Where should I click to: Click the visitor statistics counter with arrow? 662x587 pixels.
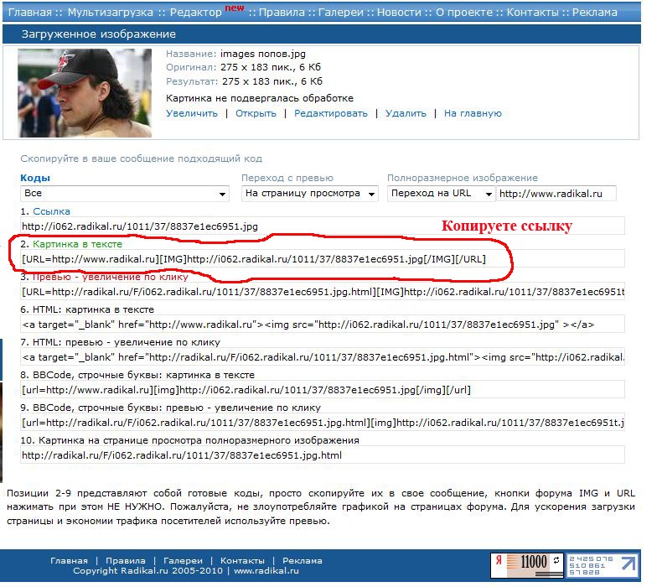(602, 565)
